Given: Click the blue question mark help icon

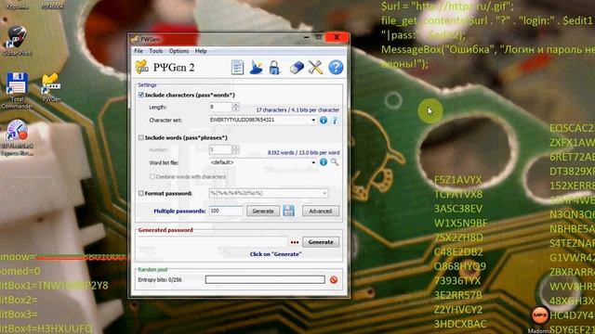Looking at the screenshot, I should coord(336,68).
